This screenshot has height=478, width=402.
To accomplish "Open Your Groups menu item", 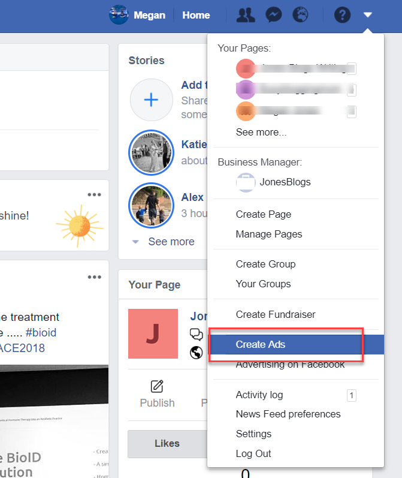I will coord(263,284).
